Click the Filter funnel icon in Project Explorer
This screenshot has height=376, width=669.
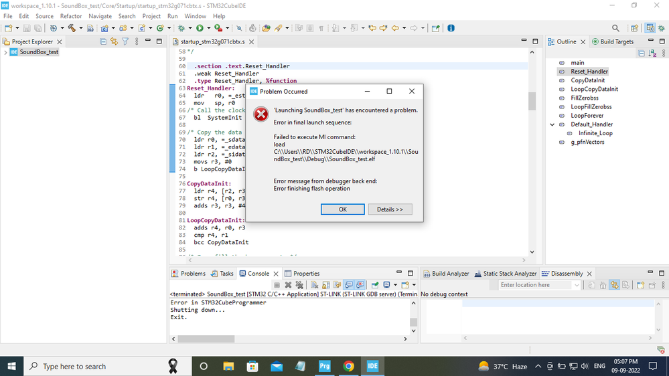125,41
